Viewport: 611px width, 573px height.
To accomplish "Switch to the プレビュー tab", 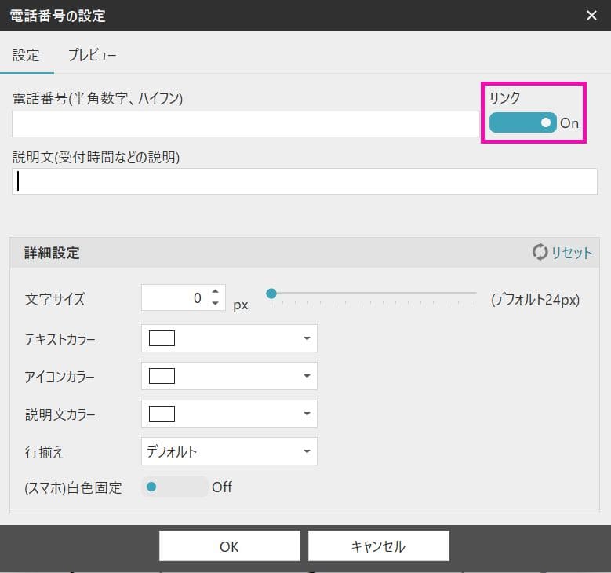I will [x=92, y=56].
